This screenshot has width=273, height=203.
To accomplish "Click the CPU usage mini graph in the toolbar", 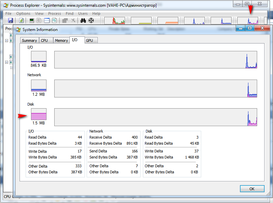I will tap(114, 21).
